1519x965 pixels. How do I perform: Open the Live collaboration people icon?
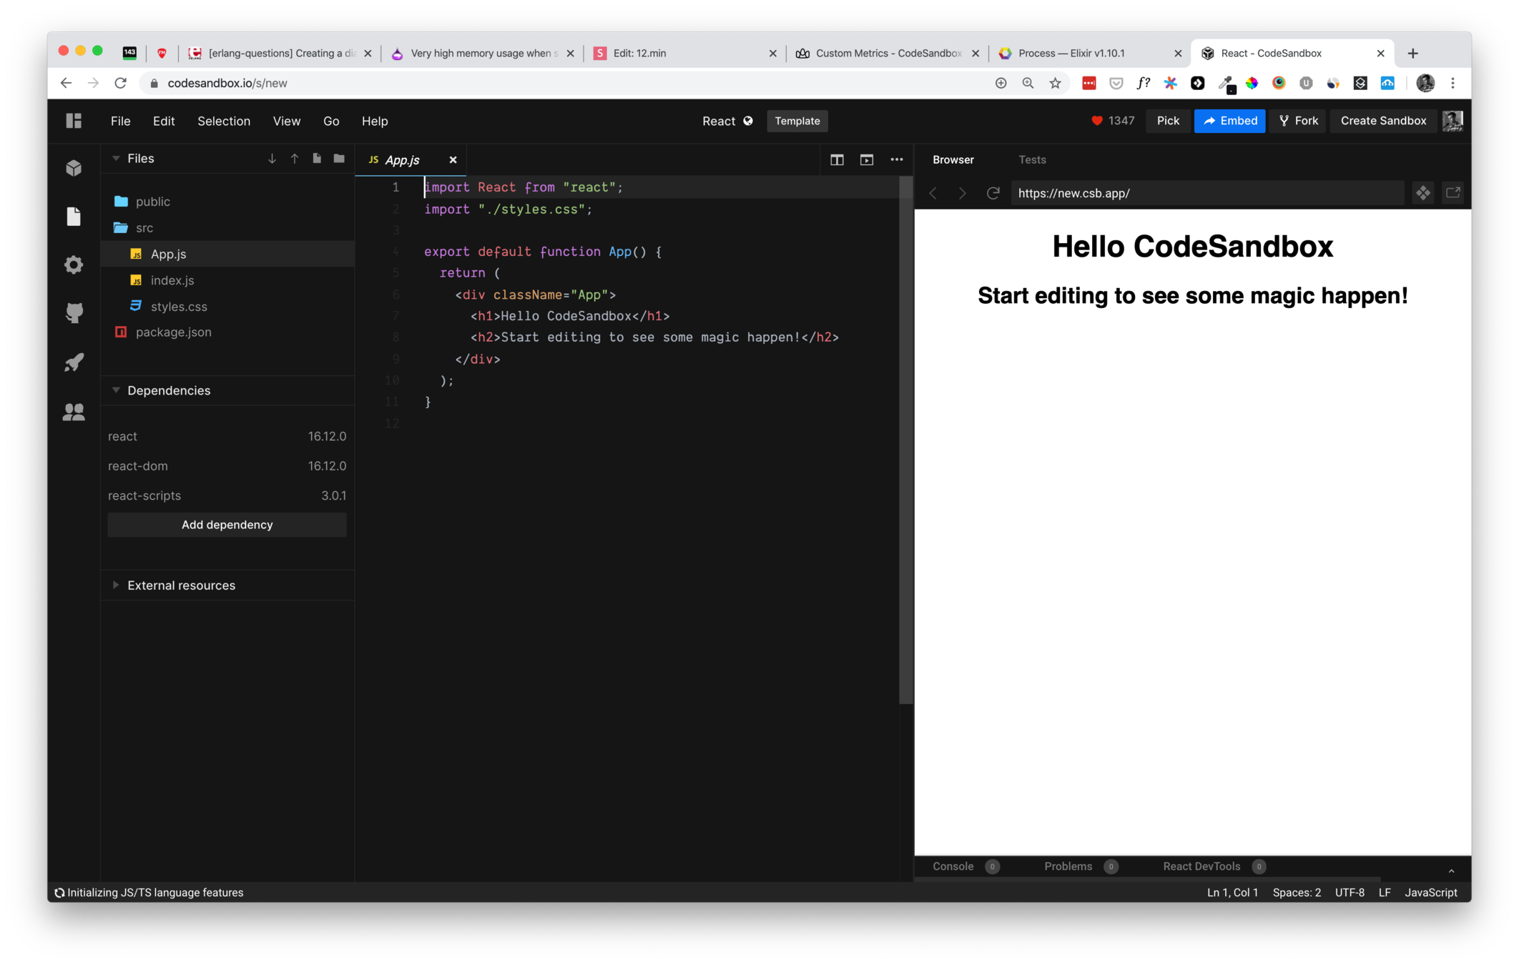(74, 412)
